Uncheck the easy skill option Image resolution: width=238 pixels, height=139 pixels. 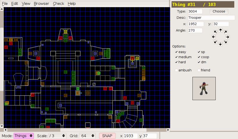click(x=176, y=52)
